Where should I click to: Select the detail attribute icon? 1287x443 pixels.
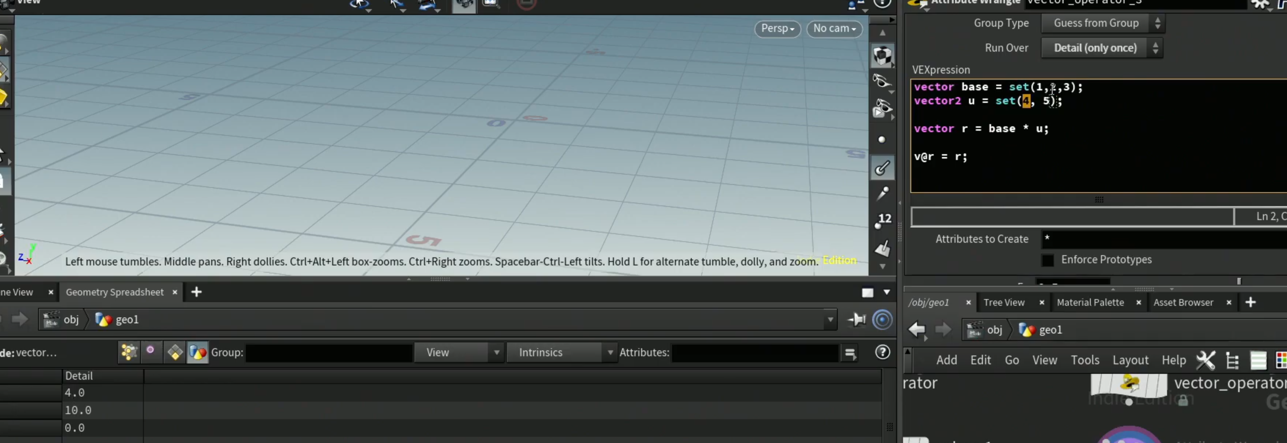(x=198, y=352)
